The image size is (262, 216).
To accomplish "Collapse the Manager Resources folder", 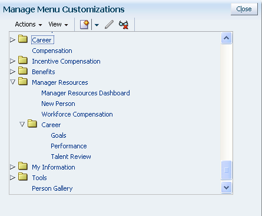I will click(x=13, y=82).
